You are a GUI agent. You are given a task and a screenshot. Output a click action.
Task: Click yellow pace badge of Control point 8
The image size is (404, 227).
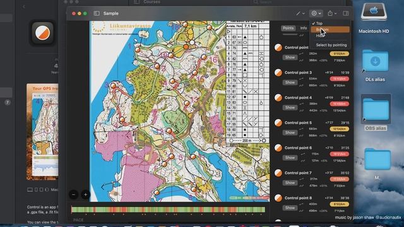(x=340, y=204)
